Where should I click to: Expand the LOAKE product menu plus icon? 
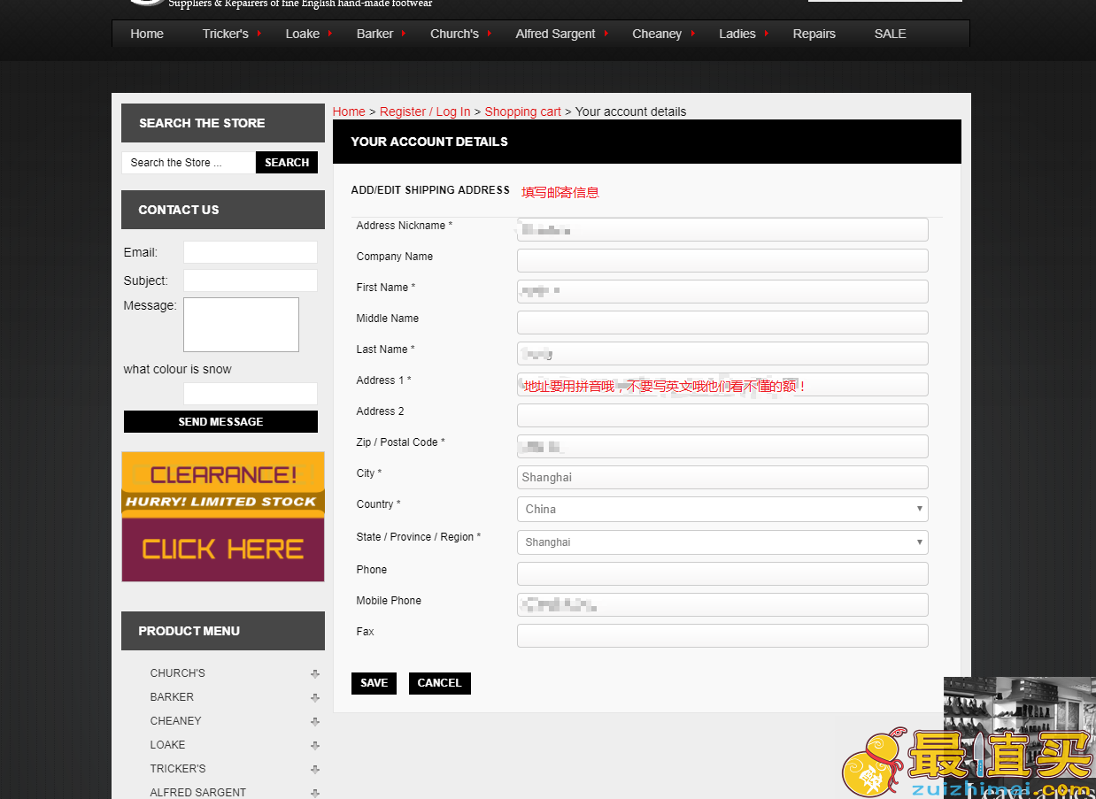point(315,746)
